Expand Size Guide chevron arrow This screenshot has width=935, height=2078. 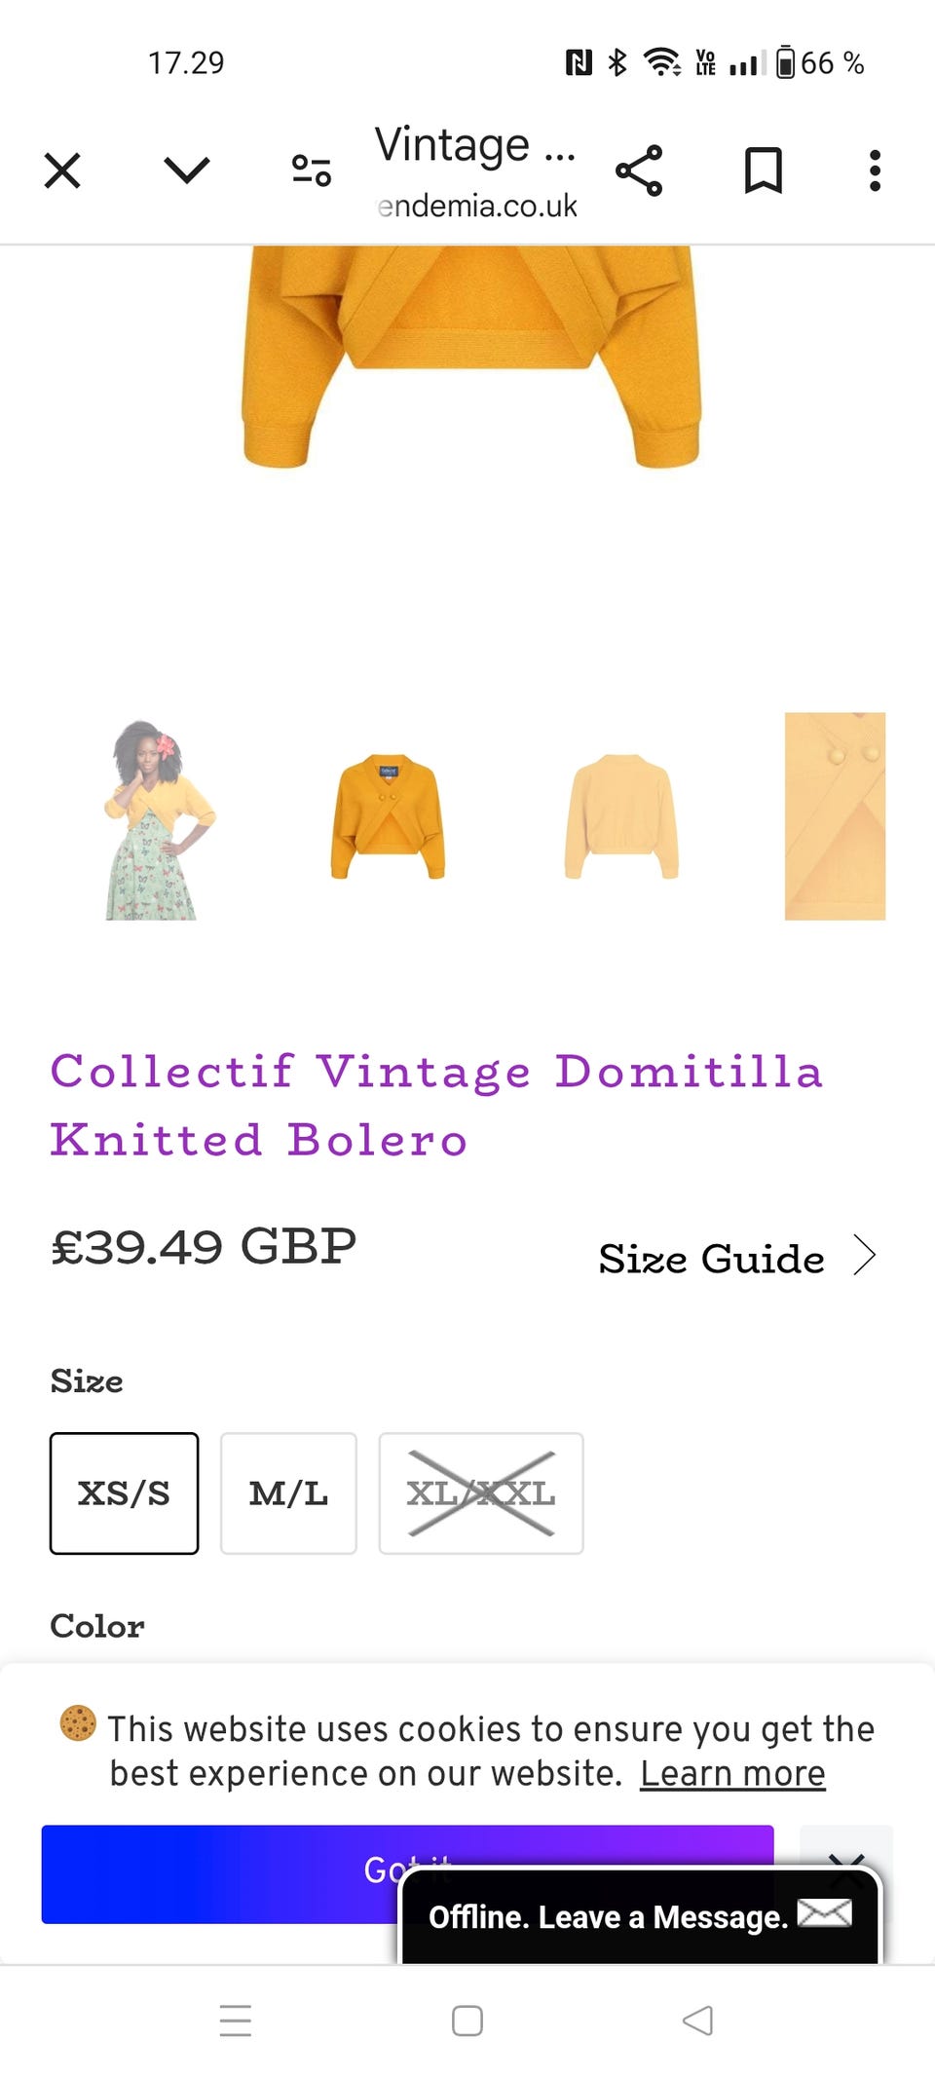tap(865, 1256)
